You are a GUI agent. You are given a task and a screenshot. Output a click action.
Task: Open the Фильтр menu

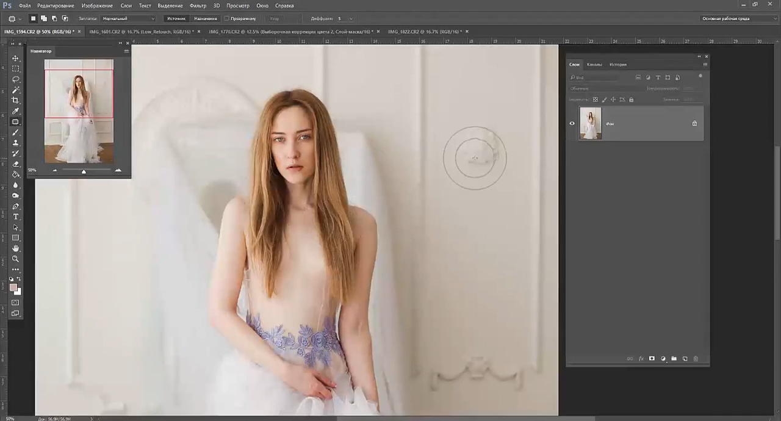(198, 5)
